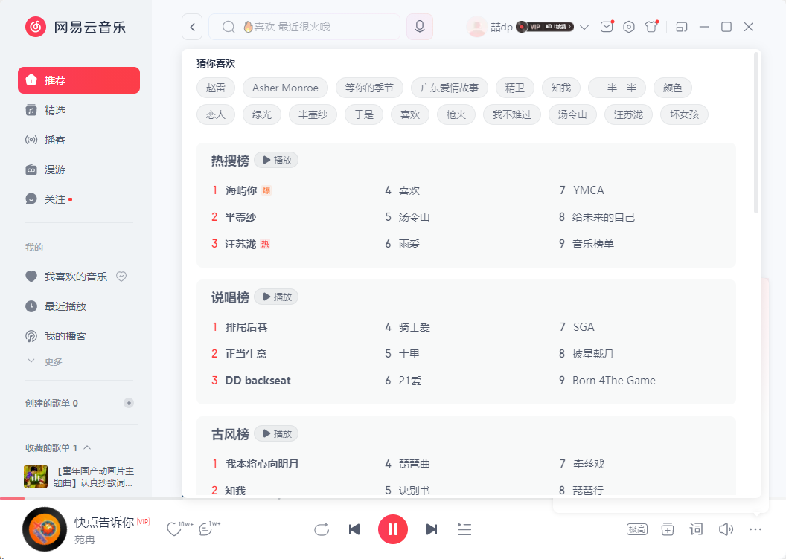The height and width of the screenshot is (559, 786).
Task: Click the search input field
Action: pos(304,27)
